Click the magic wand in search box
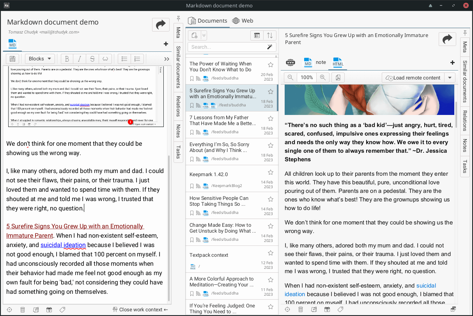The height and width of the screenshot is (316, 473). [269, 47]
